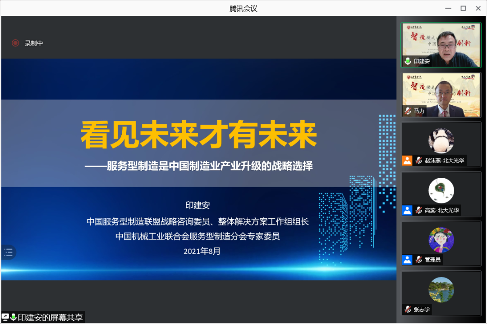487x324 pixels.
Task: Click 管理员's cartoon avatar image
Action: (x=441, y=239)
